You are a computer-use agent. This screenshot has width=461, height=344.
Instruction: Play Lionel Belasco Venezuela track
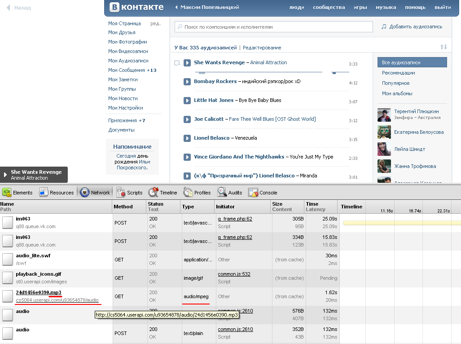pyautogui.click(x=187, y=138)
